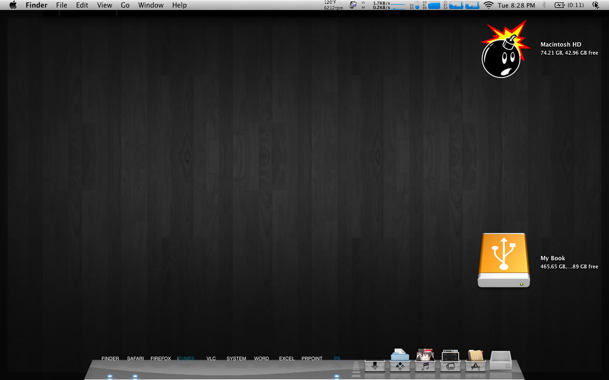Click the Macintosh HD label text

pos(560,45)
